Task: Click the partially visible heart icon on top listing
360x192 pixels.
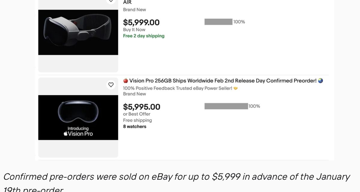Action: (x=111, y=1)
